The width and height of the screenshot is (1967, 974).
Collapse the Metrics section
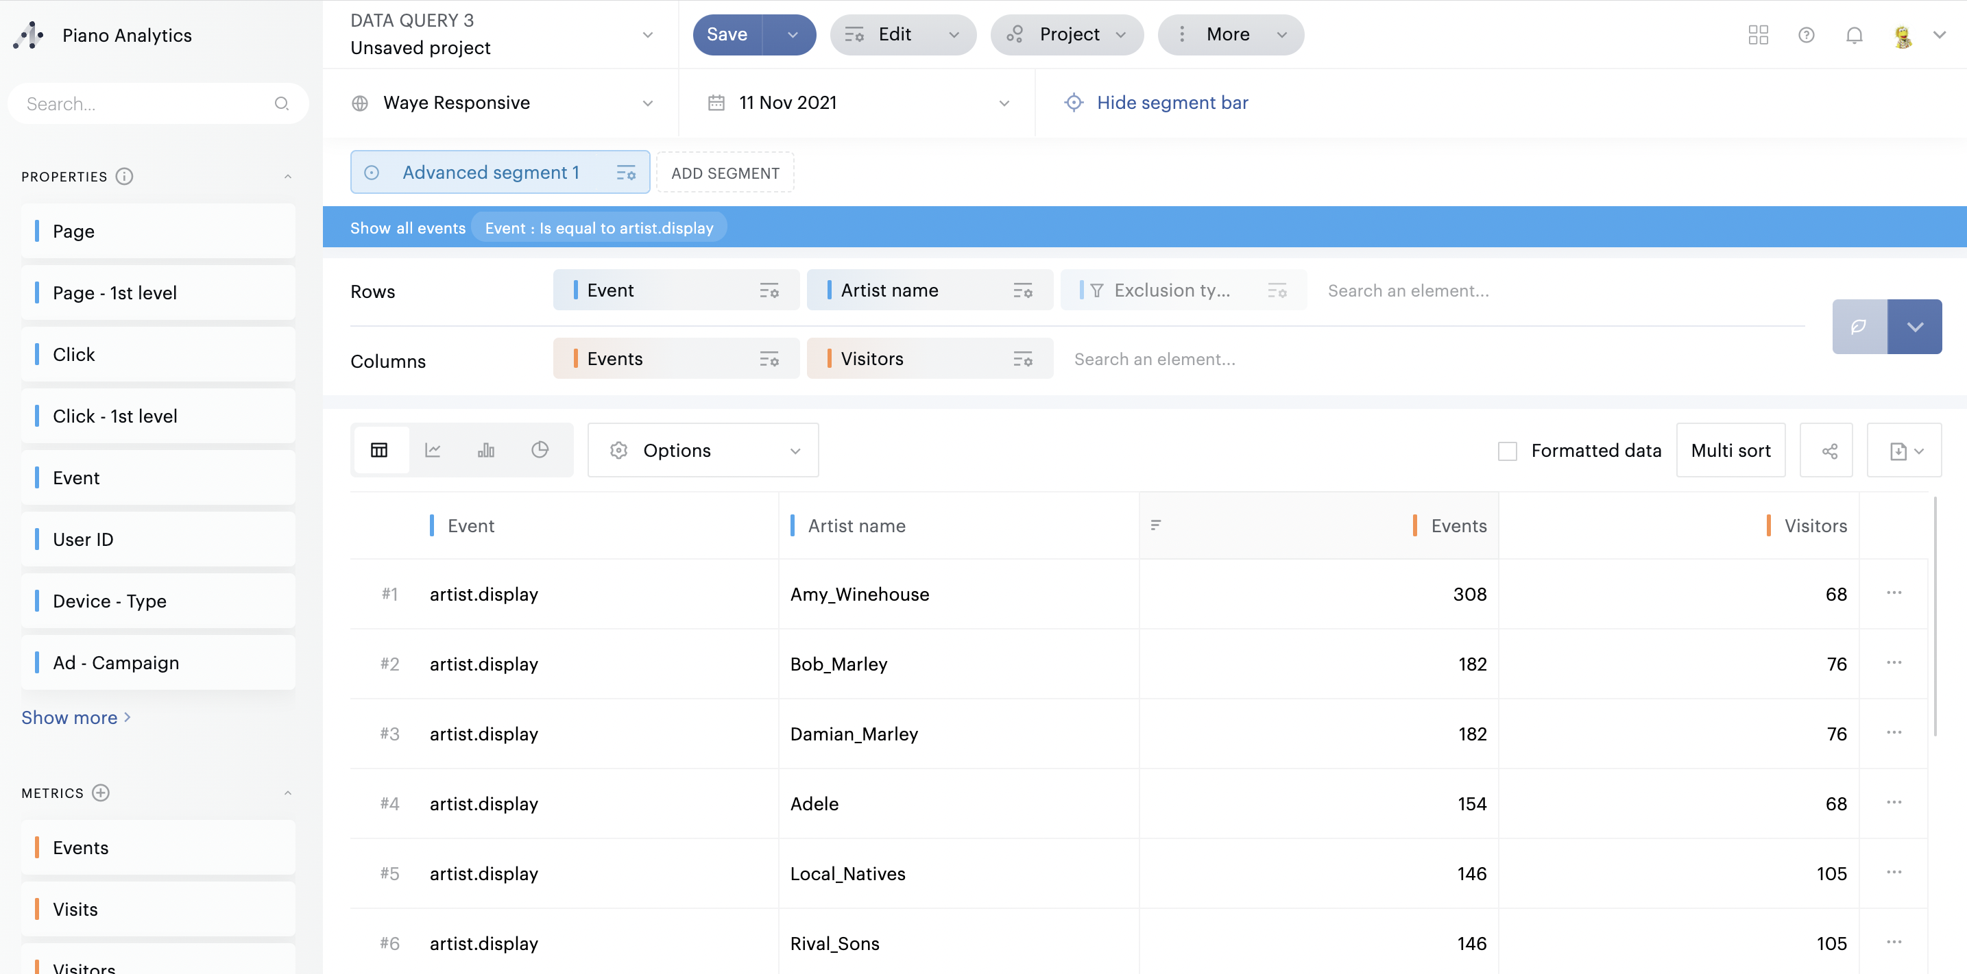[x=288, y=792]
